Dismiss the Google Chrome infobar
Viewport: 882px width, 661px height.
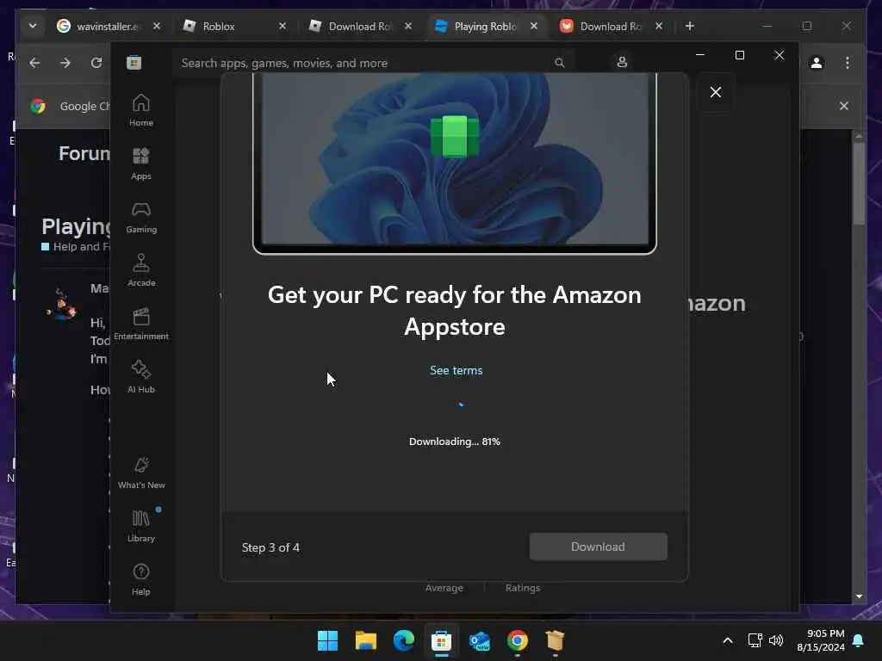tap(844, 106)
